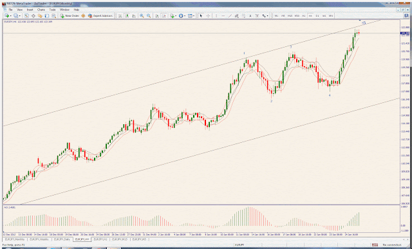Image resolution: width=412 pixels, height=249 pixels.
Task: Toggle the Data Window crosshair-circle icon
Action: click(x=33, y=15)
